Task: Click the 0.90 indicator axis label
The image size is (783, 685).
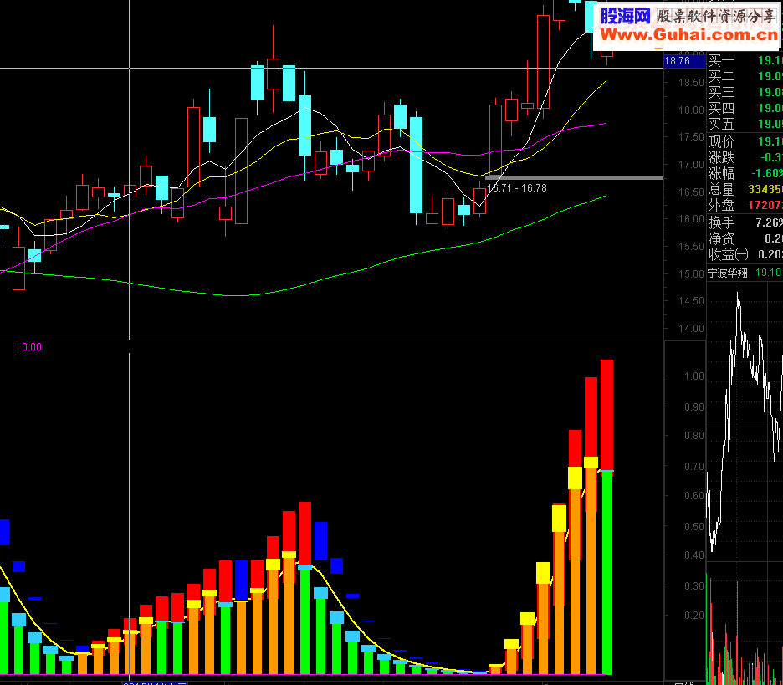Action: (x=694, y=407)
